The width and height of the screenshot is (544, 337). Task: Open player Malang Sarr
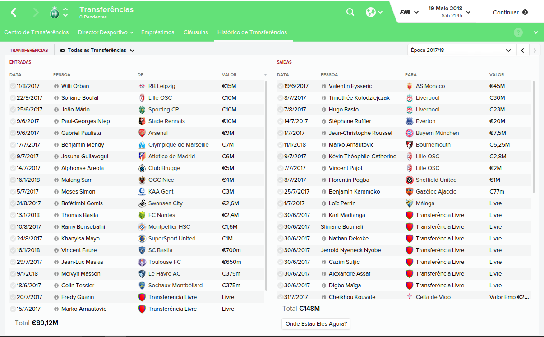76,180
